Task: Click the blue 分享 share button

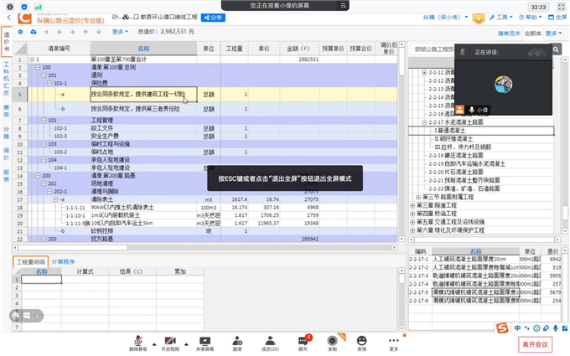Action: pyautogui.click(x=213, y=18)
